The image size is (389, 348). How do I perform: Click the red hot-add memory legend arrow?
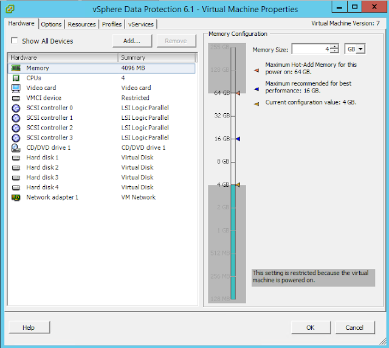256,71
